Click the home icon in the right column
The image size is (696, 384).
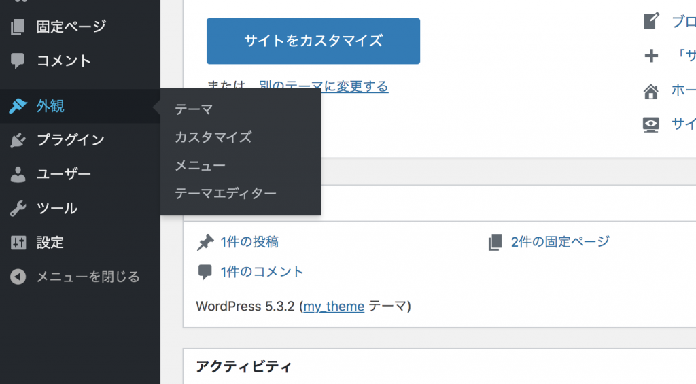(651, 92)
